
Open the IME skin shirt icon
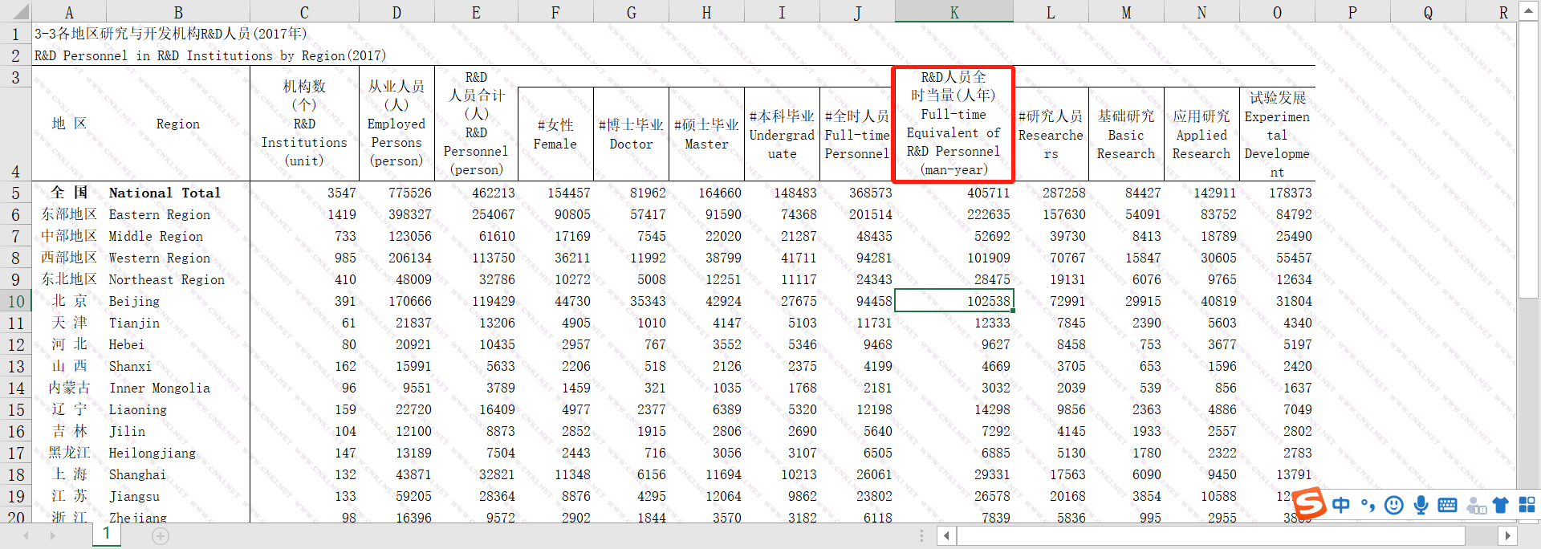point(1501,505)
